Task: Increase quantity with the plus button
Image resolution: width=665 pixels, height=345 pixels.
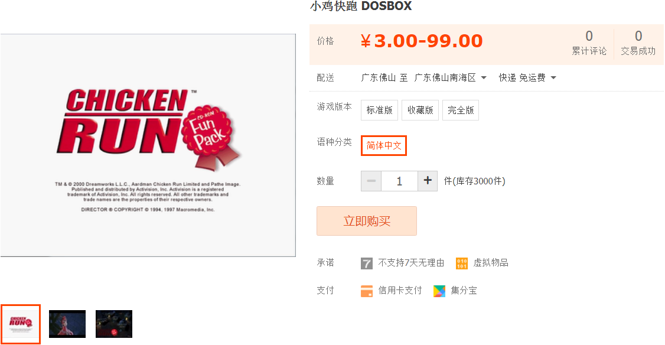Action: [x=428, y=181]
